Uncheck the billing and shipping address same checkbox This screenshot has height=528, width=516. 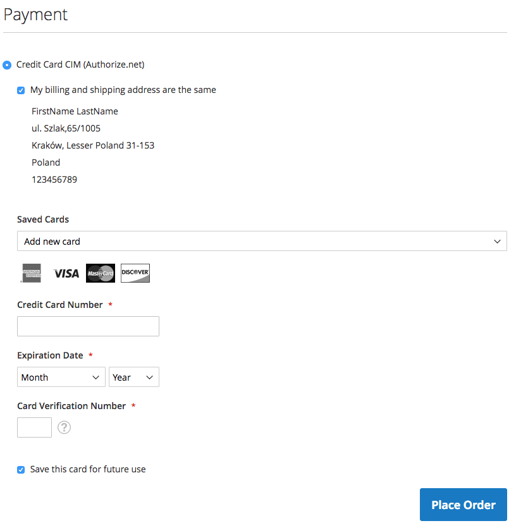tap(21, 90)
